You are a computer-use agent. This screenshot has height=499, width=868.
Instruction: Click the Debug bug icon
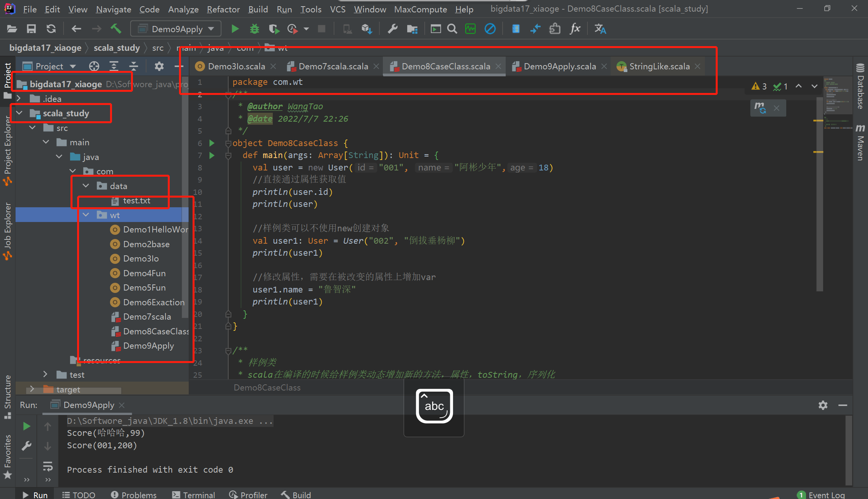(x=254, y=29)
